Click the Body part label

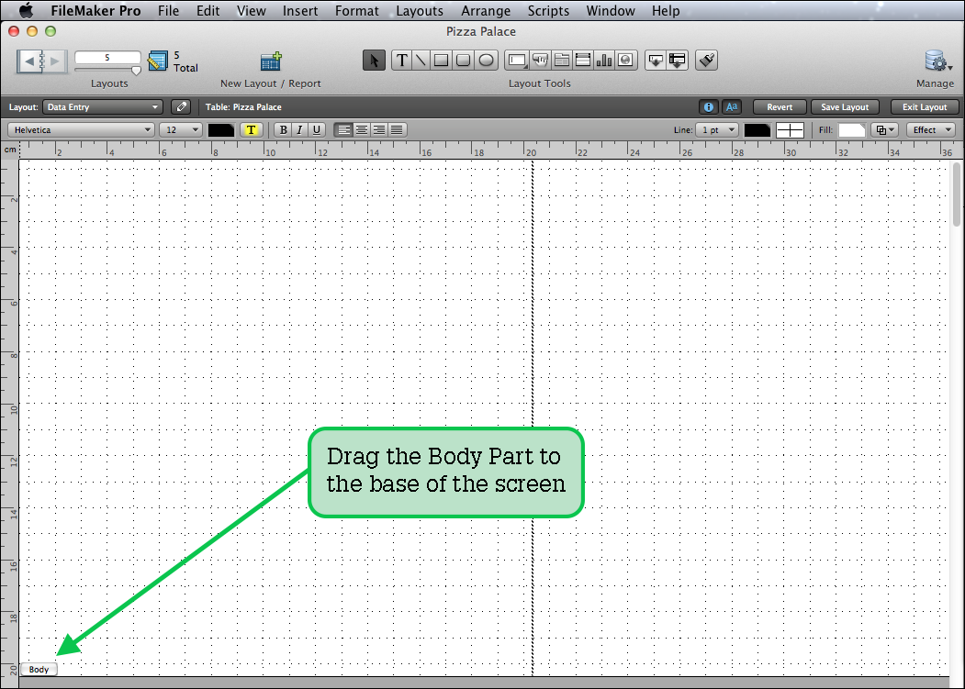pyautogui.click(x=39, y=670)
